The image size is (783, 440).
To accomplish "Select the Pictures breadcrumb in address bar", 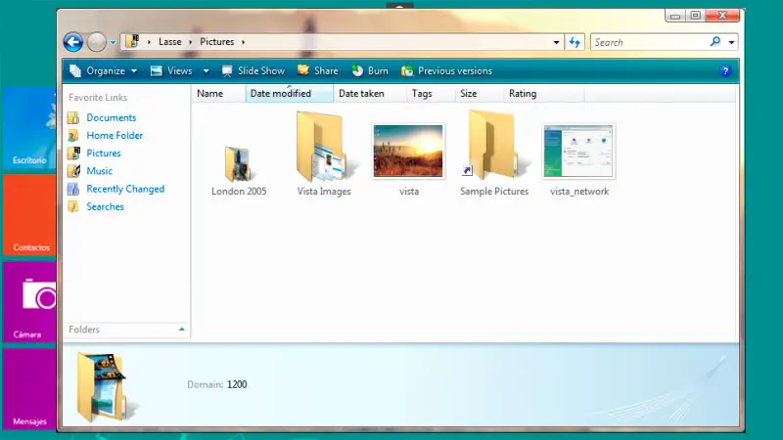I will [216, 42].
